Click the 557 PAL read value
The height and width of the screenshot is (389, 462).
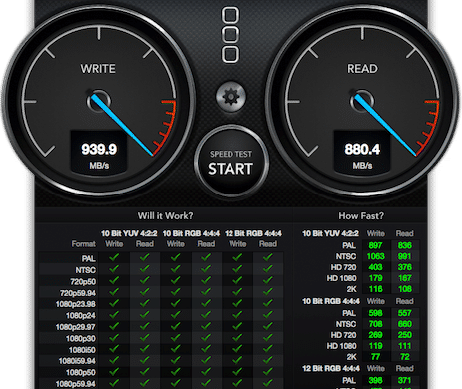tap(405, 313)
